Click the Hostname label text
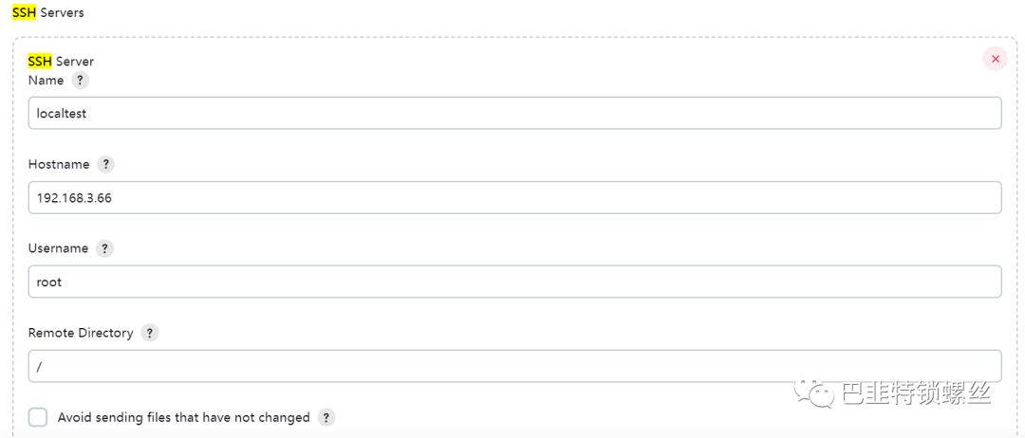This screenshot has width=1025, height=438. coord(59,164)
